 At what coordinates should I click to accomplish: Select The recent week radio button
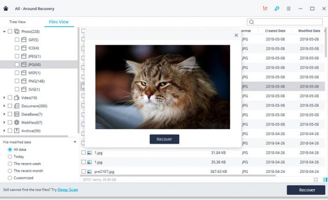[x=10, y=164]
